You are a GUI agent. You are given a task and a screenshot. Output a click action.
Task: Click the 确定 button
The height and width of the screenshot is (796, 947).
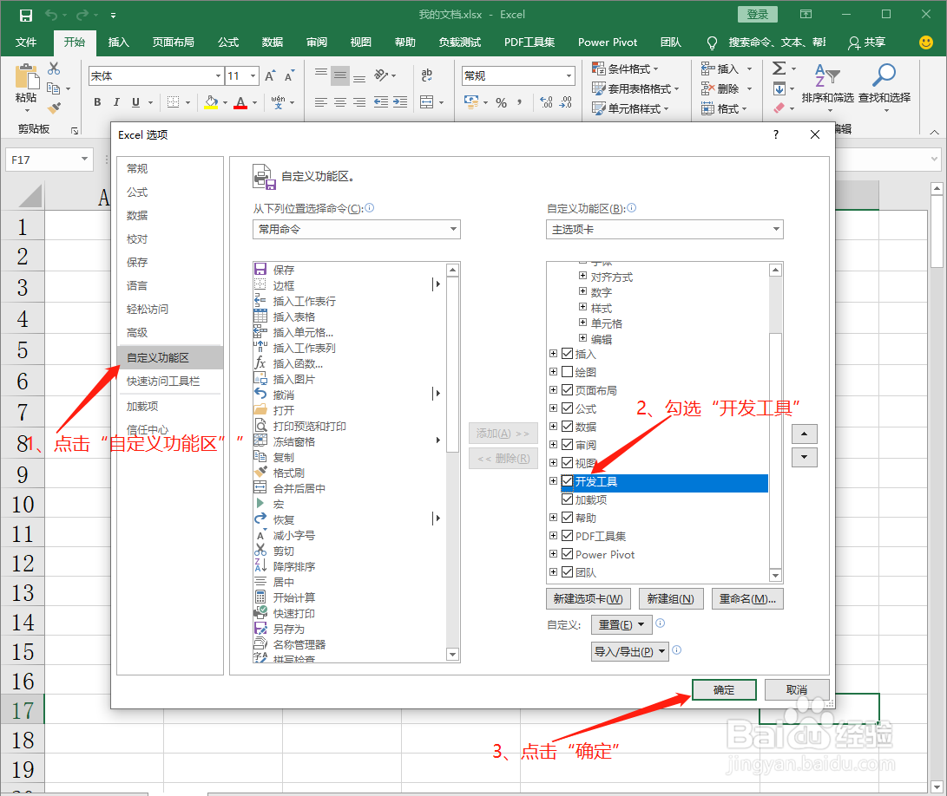click(x=724, y=690)
